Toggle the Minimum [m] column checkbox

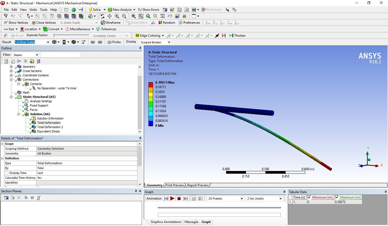pyautogui.click(x=309, y=197)
